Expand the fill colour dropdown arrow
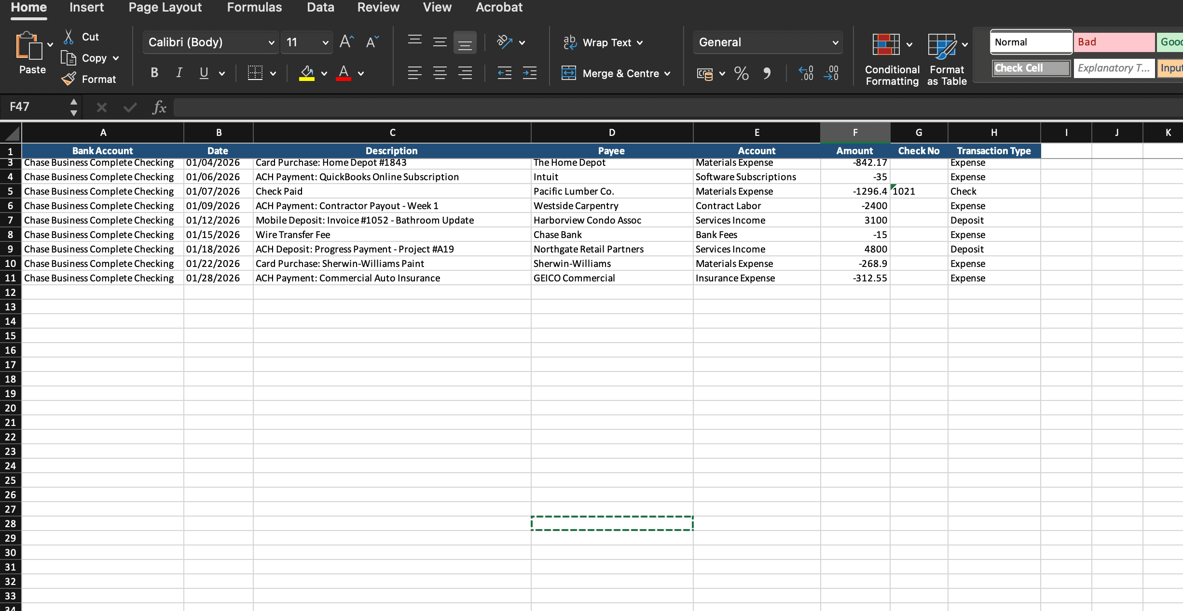 point(324,73)
